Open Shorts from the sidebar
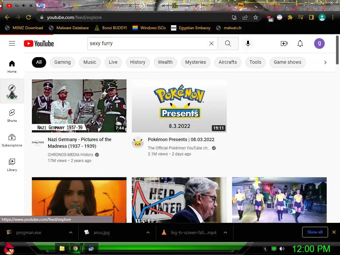The image size is (340, 255). pyautogui.click(x=12, y=116)
